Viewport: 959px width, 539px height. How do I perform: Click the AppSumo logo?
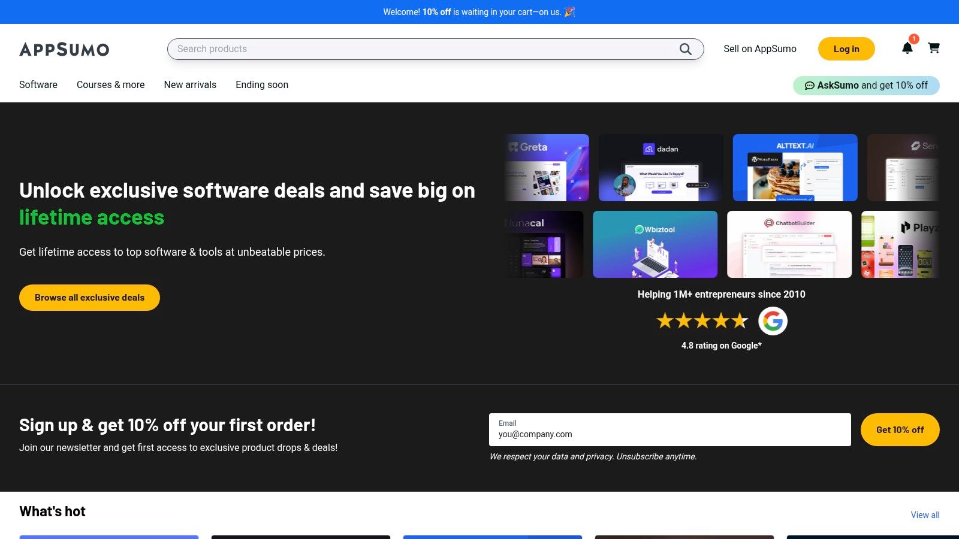[x=64, y=49]
